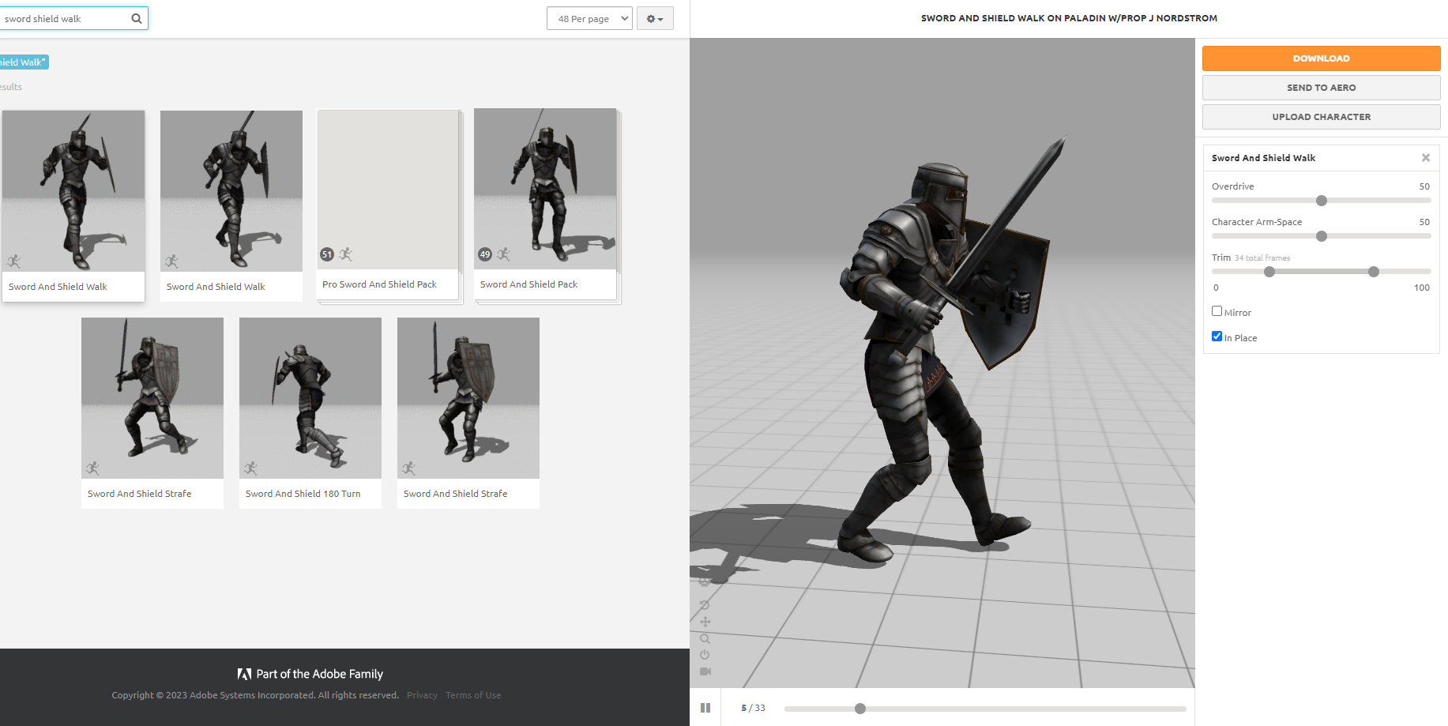
Task: Click the power reset icon in the viewer sidebar
Action: [705, 654]
